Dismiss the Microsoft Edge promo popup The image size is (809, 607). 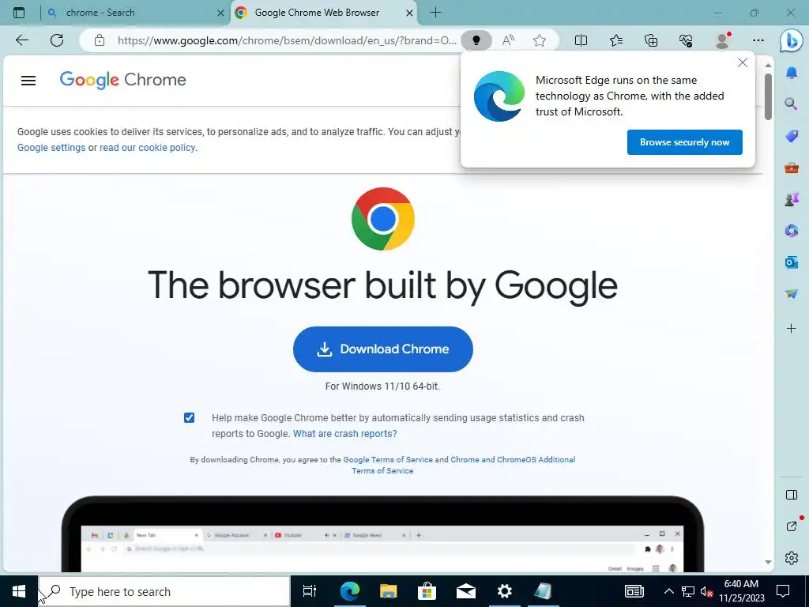(x=743, y=62)
